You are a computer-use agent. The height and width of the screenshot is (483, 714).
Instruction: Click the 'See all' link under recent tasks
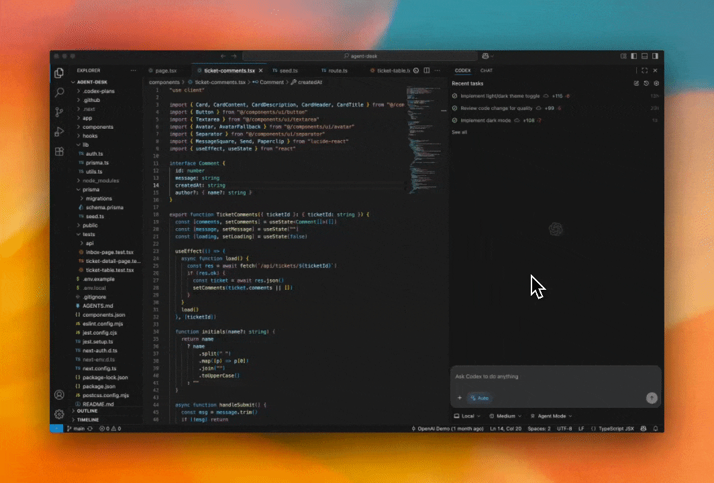click(x=461, y=132)
